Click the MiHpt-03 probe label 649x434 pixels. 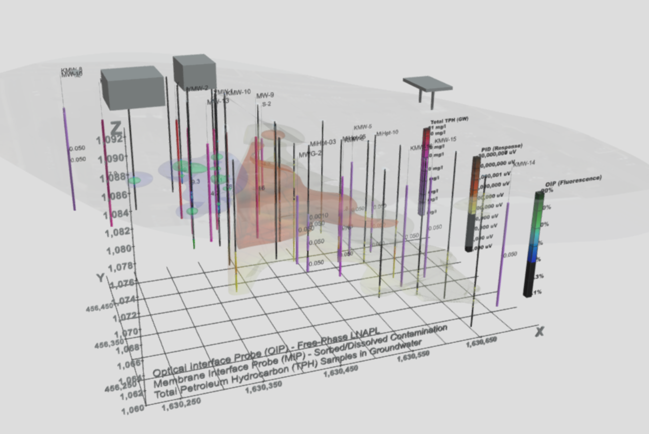323,143
